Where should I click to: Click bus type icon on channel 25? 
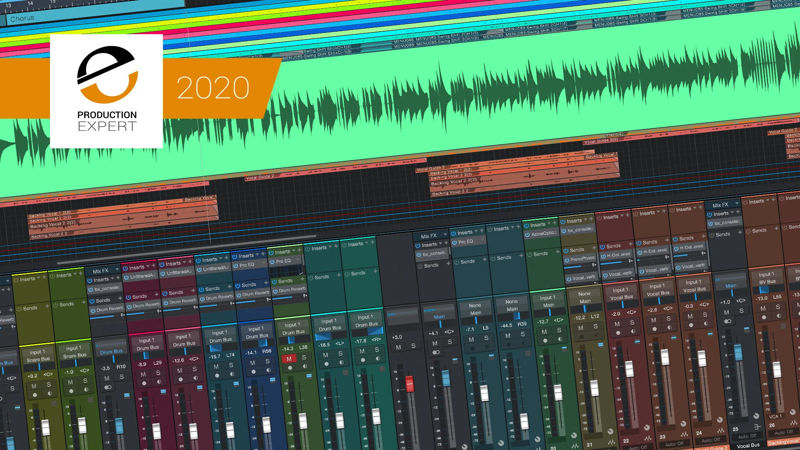(757, 427)
